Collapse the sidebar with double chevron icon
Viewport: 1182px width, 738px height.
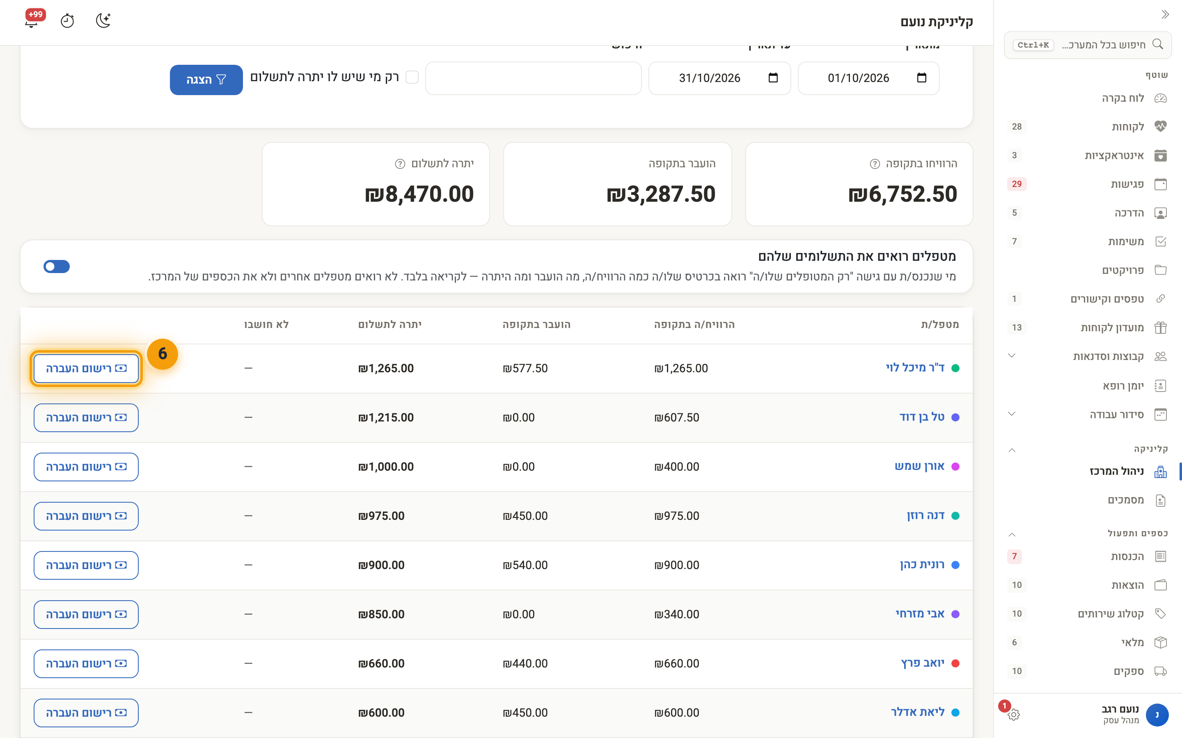[x=1166, y=15]
